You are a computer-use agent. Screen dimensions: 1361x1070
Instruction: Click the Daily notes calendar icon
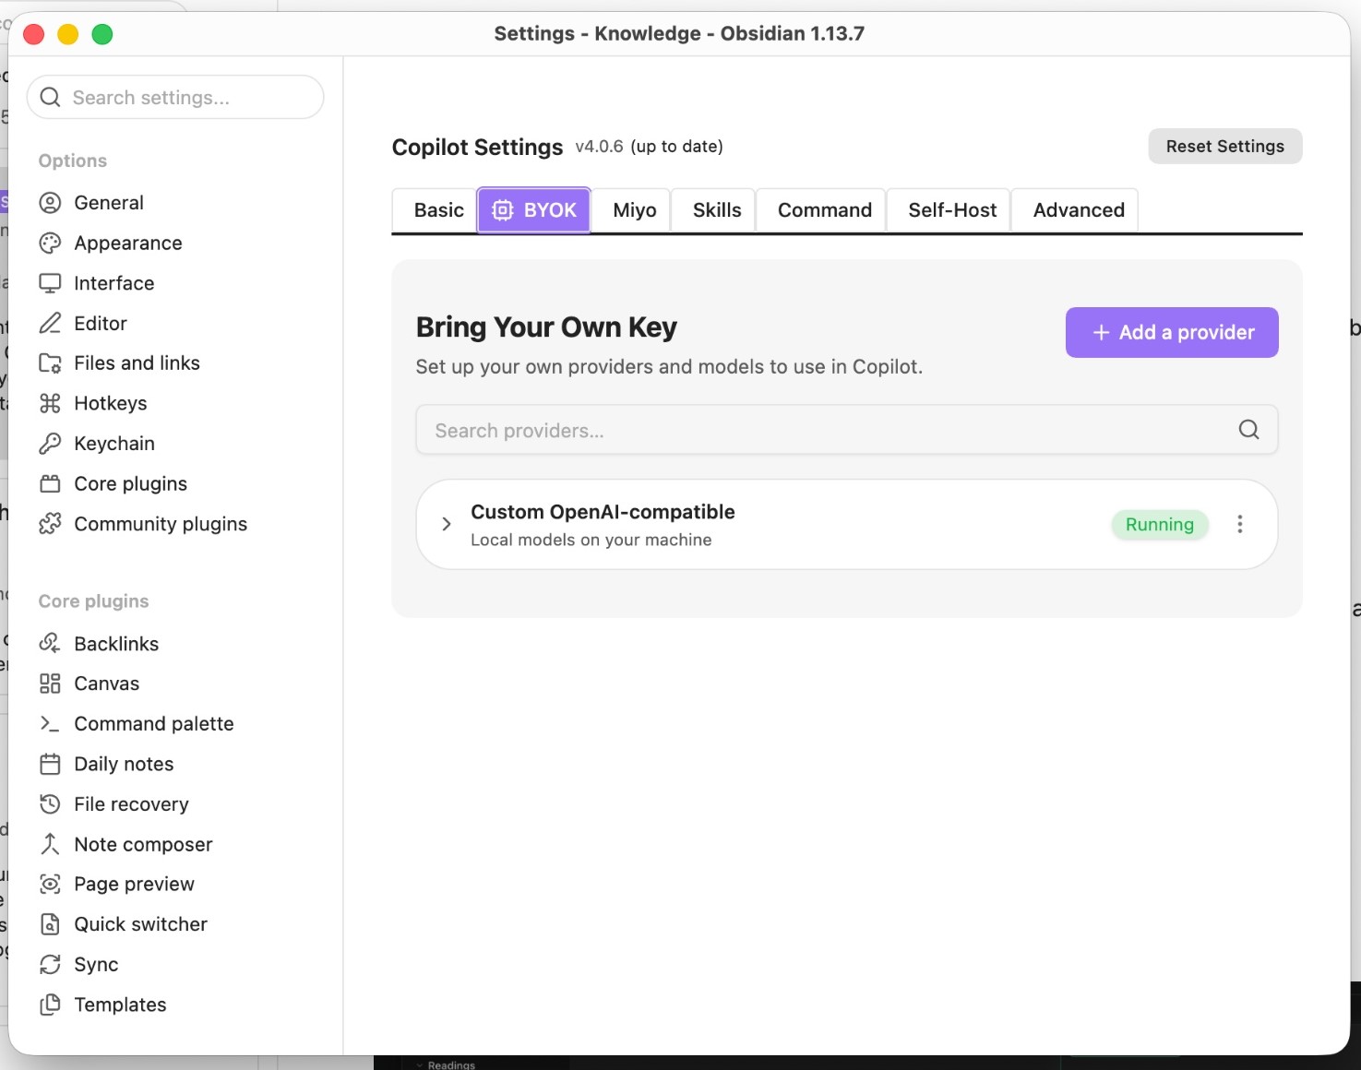pyautogui.click(x=50, y=764)
